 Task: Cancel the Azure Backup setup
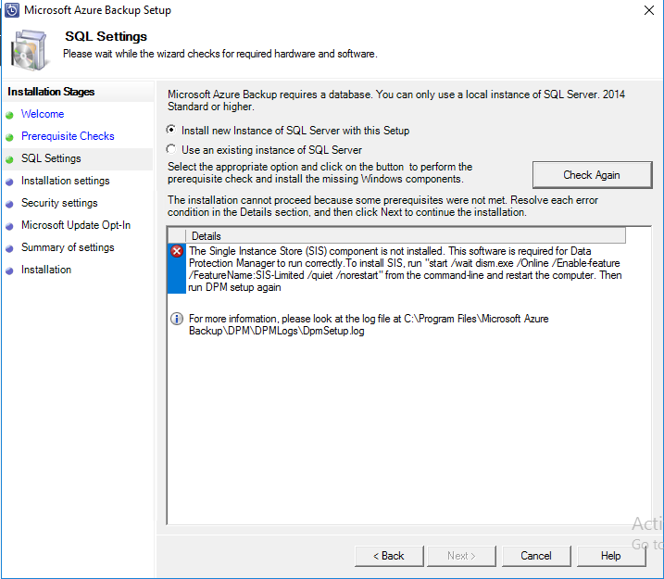click(536, 556)
